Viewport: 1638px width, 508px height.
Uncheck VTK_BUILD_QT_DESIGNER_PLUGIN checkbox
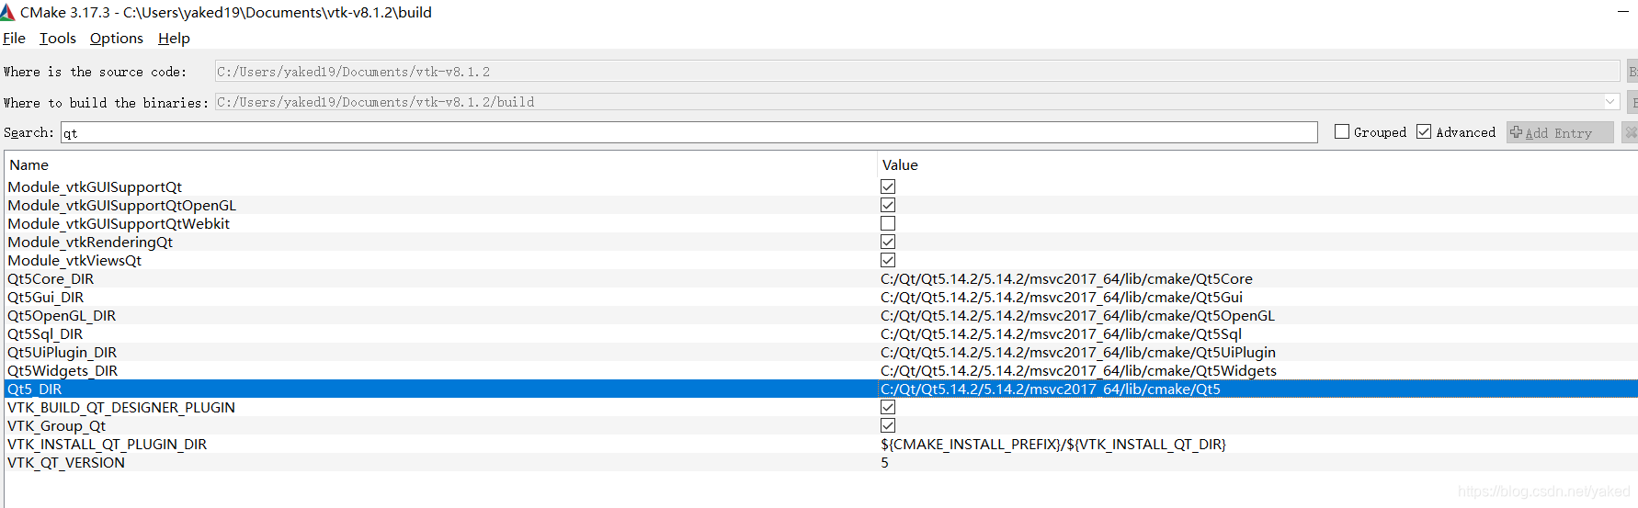[x=888, y=408]
